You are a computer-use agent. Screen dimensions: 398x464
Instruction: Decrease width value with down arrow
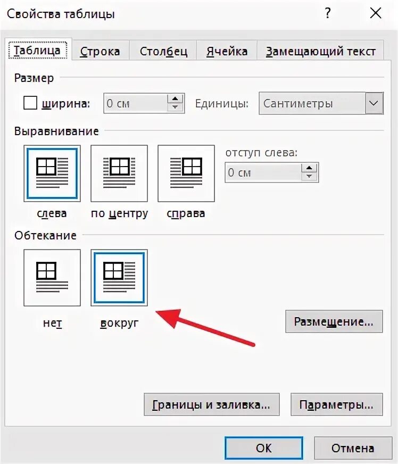[x=175, y=107]
